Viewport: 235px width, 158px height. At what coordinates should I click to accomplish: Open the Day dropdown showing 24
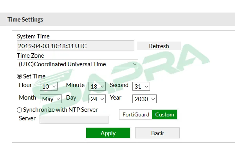click(97, 99)
